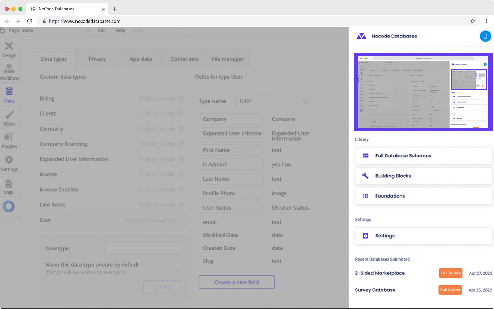Toggle 'Make this data type private by default' checkbox
This screenshot has width=494, height=309.
click(178, 264)
